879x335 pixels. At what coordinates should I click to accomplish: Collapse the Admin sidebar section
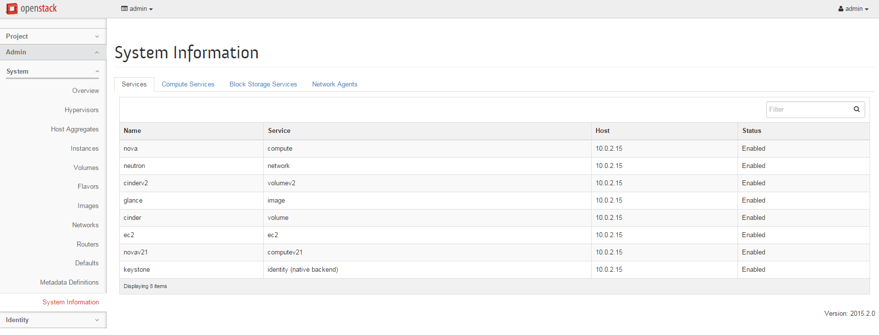tap(53, 52)
